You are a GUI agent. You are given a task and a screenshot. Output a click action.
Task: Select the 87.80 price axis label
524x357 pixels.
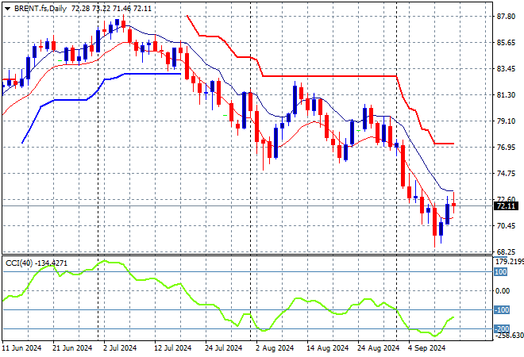(x=506, y=17)
